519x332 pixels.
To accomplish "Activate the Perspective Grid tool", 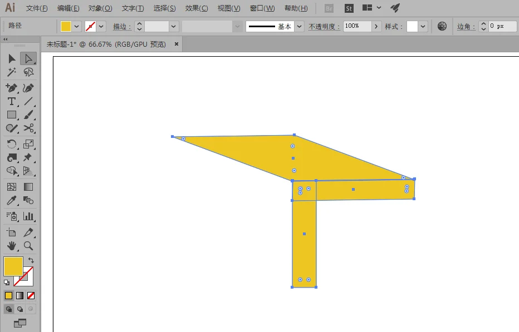I will pos(28,171).
